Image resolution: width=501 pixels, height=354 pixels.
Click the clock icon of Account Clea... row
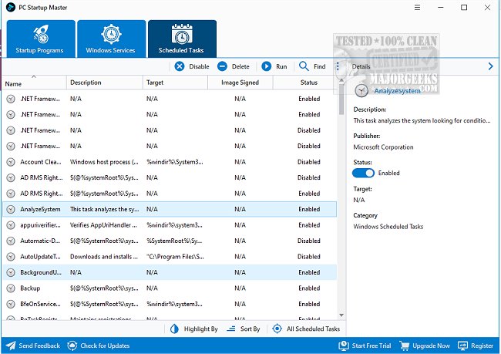pos(11,162)
